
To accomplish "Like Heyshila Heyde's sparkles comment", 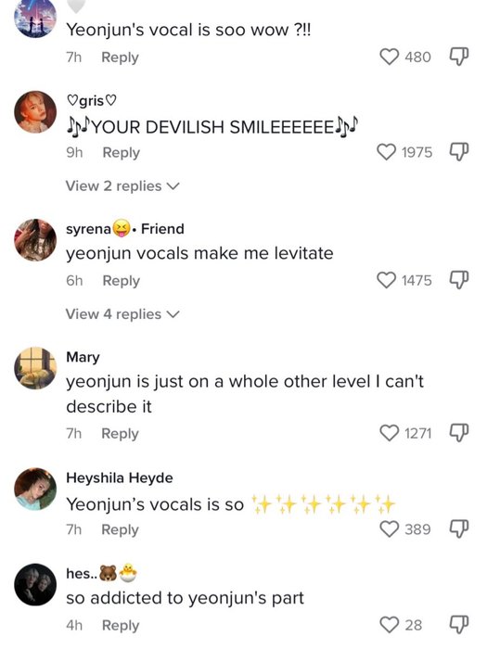I will [x=390, y=529].
